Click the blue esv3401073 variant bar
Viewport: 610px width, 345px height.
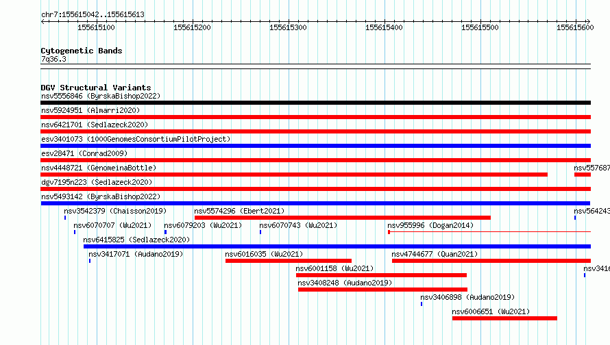[x=315, y=146]
